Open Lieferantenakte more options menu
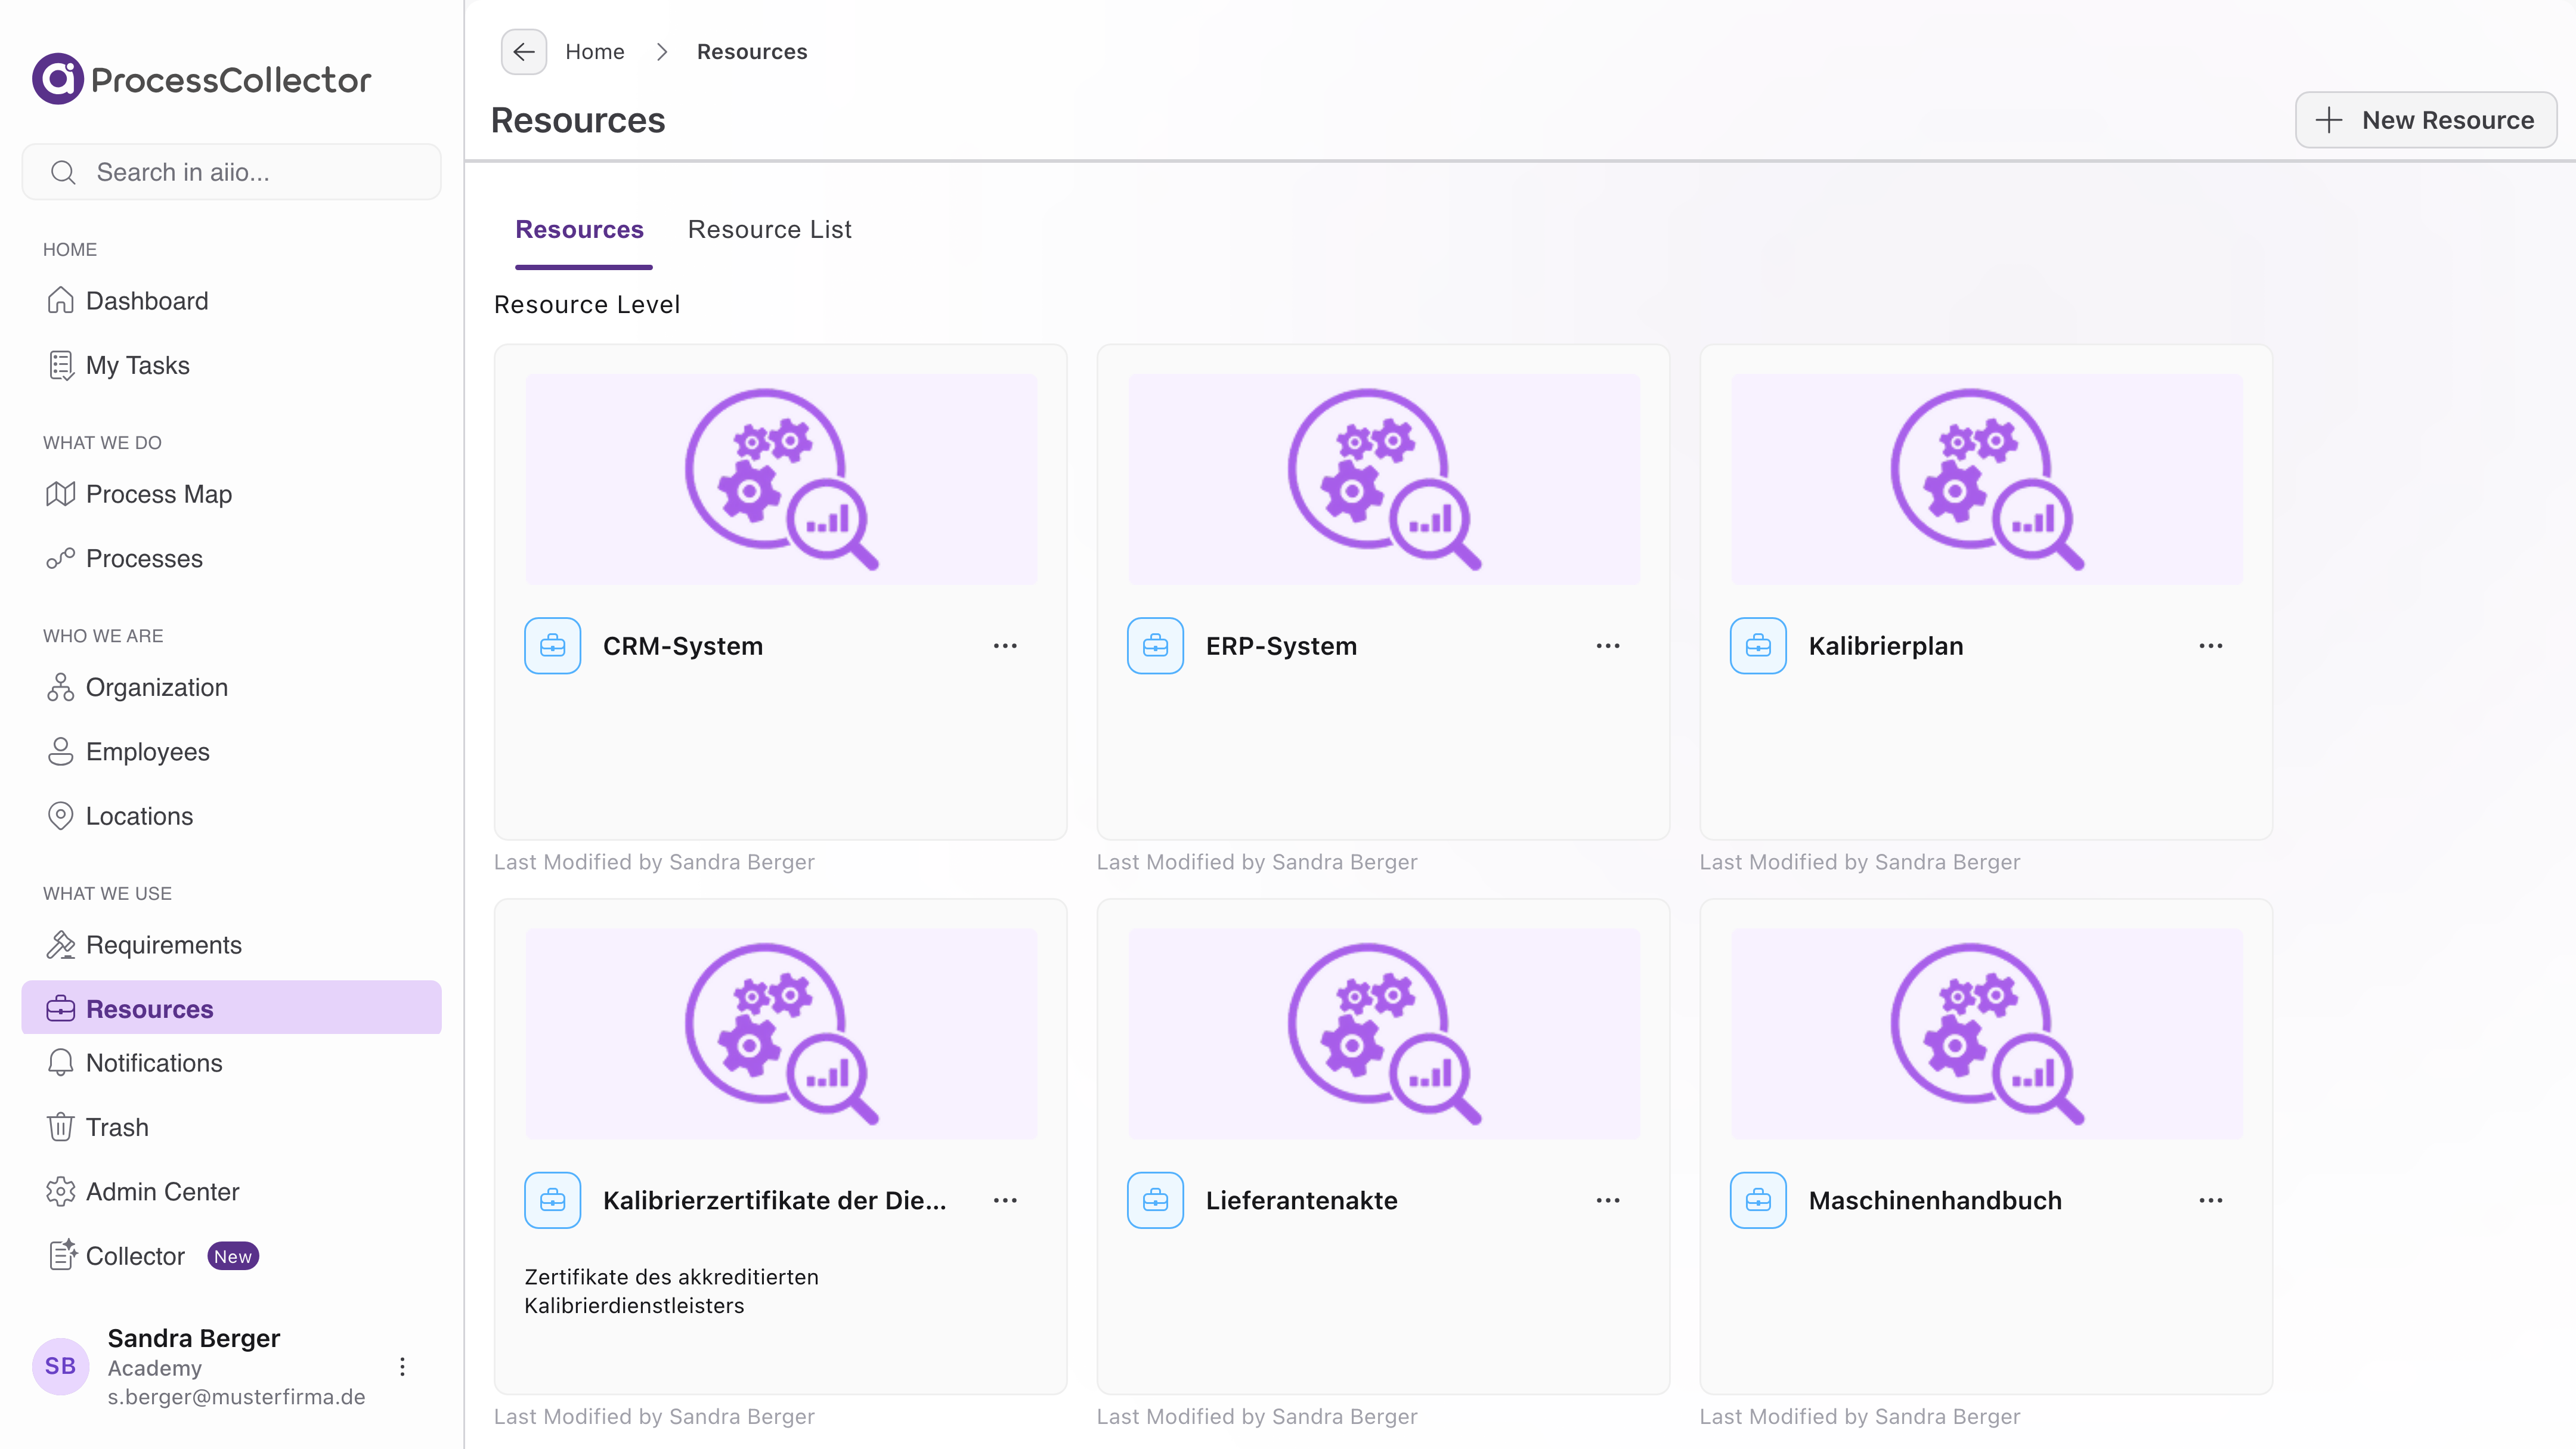This screenshot has width=2576, height=1449. point(1608,1200)
